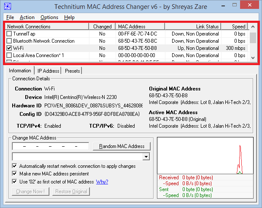
Task: Toggle Make new MAC address persistent
Action: [14, 173]
